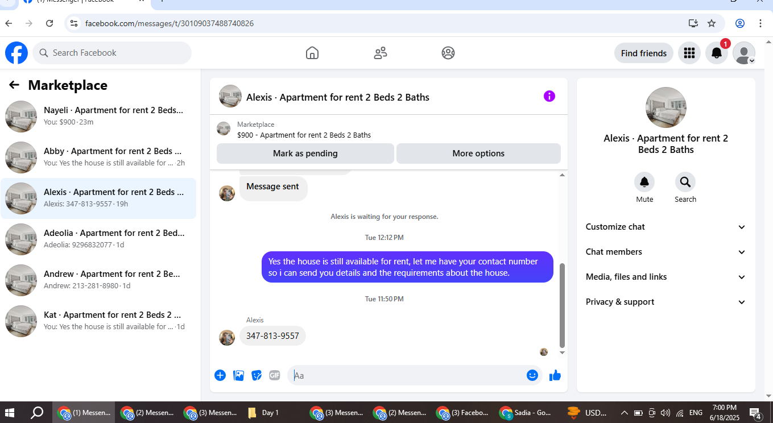Open the notifications bell icon
This screenshot has width=773, height=423.
coord(717,53)
